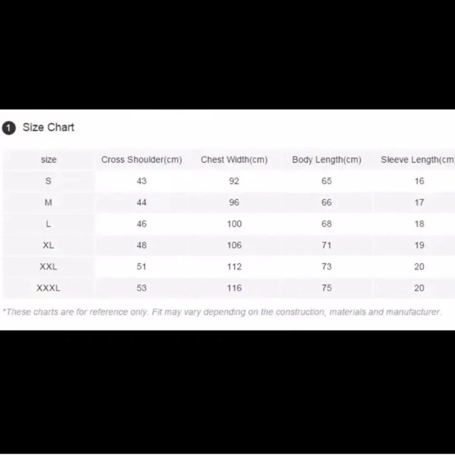
Task: Select the M size row label
Action: (49, 202)
